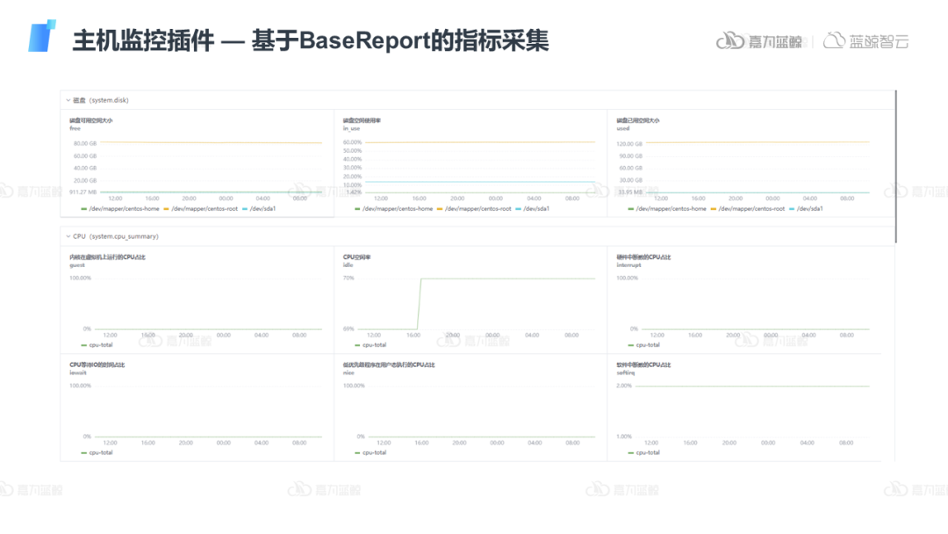Click the interrupt CPU chart title

[643, 257]
